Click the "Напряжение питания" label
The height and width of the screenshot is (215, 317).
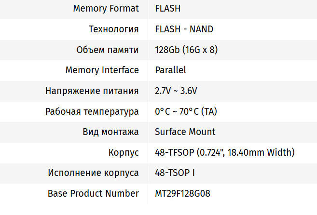click(92, 91)
